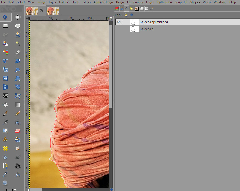
Task: Select the Text tool
Action: [18, 166]
